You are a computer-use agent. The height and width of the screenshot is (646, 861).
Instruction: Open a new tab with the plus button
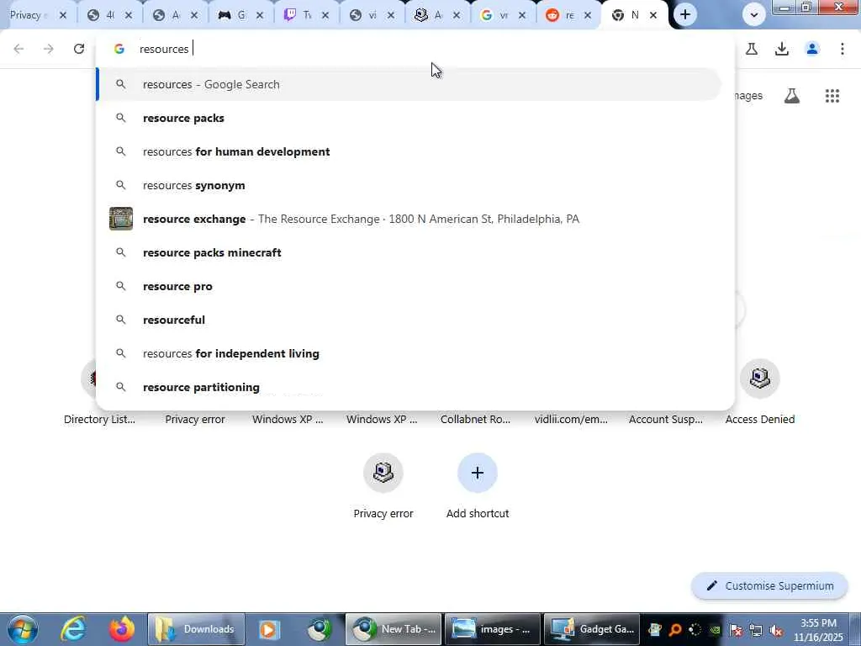click(684, 15)
